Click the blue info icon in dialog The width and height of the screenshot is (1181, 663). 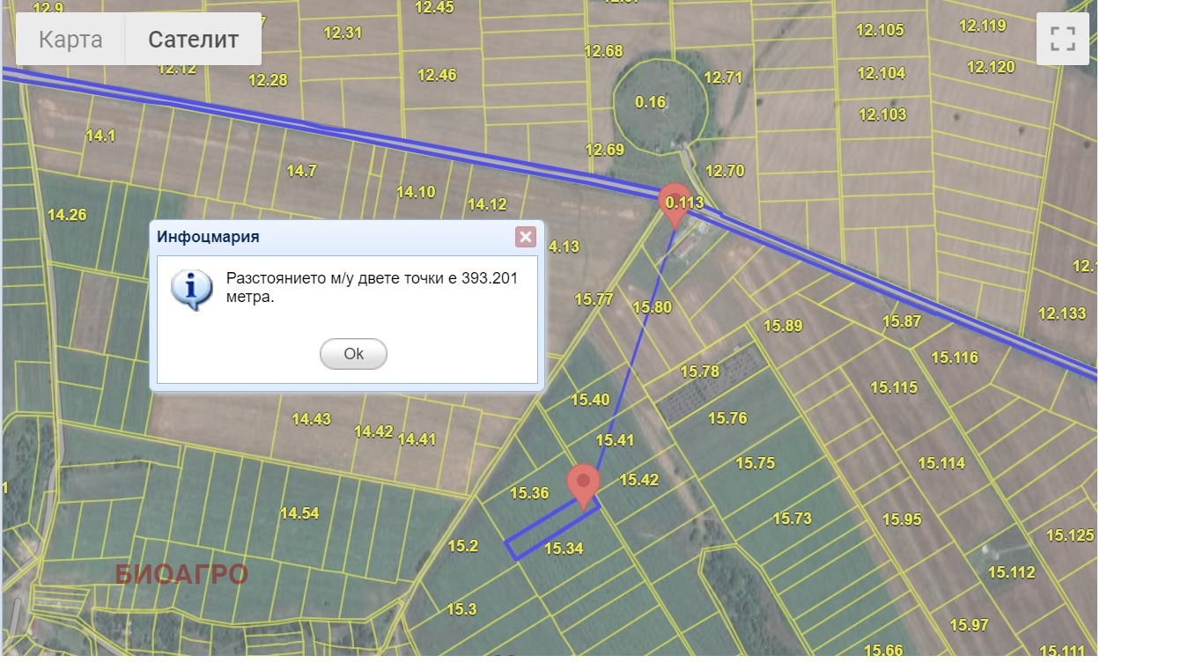point(192,289)
